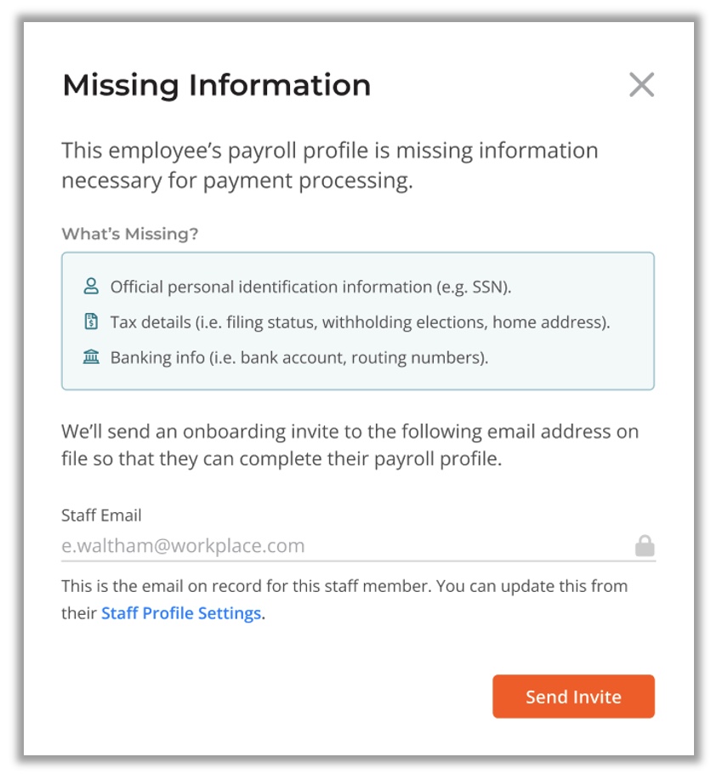Click the onboarding invite explanation paragraph
The width and height of the screenshot is (711, 774).
point(350,445)
